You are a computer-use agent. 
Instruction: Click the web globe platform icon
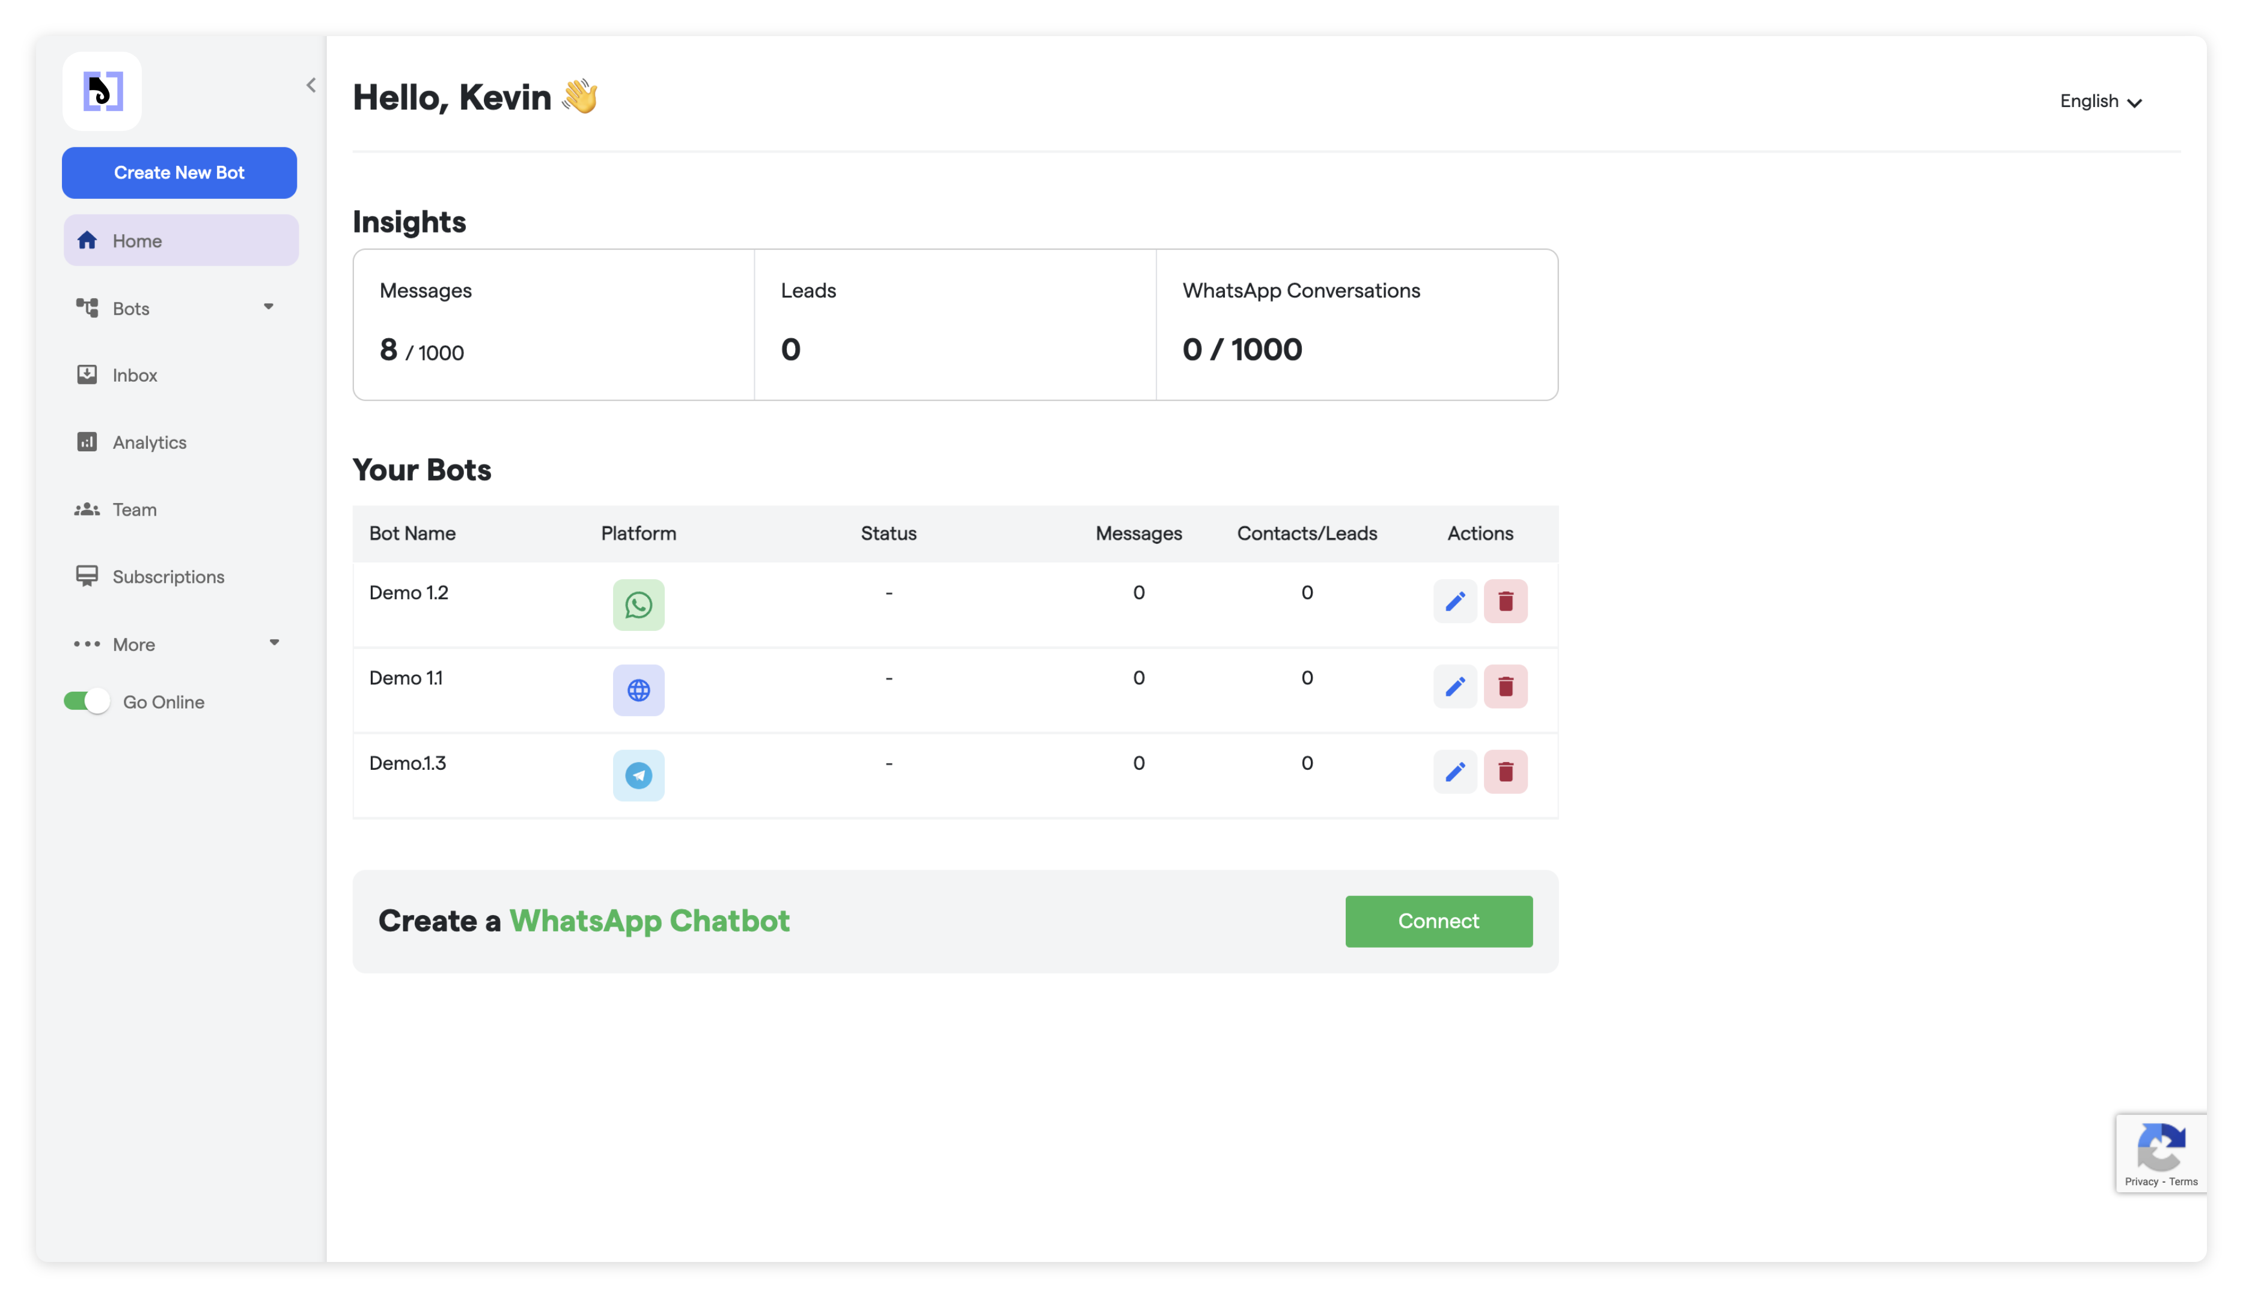(638, 690)
